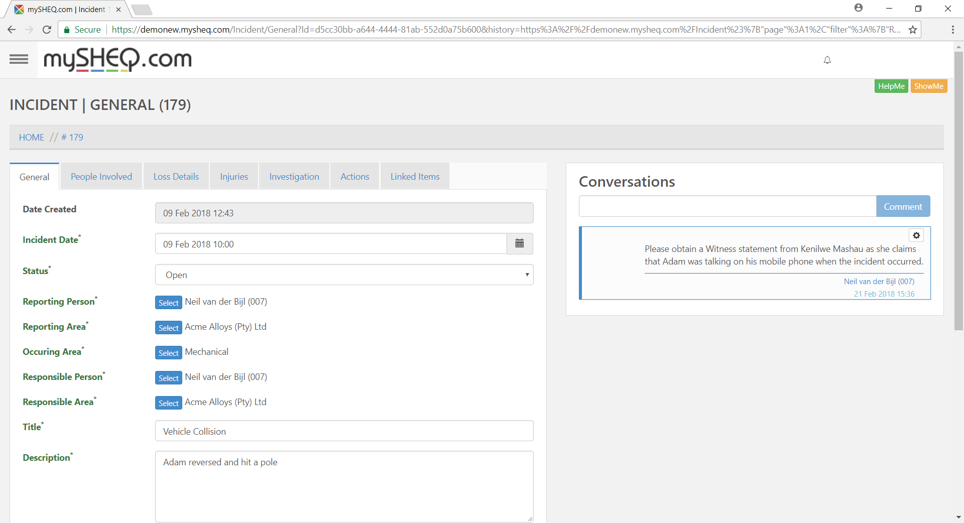Open the Loss Details tab
964x523 pixels.
(176, 177)
